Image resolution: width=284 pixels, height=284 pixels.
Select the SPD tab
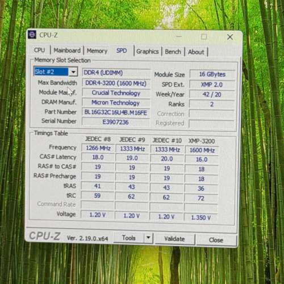click(122, 51)
